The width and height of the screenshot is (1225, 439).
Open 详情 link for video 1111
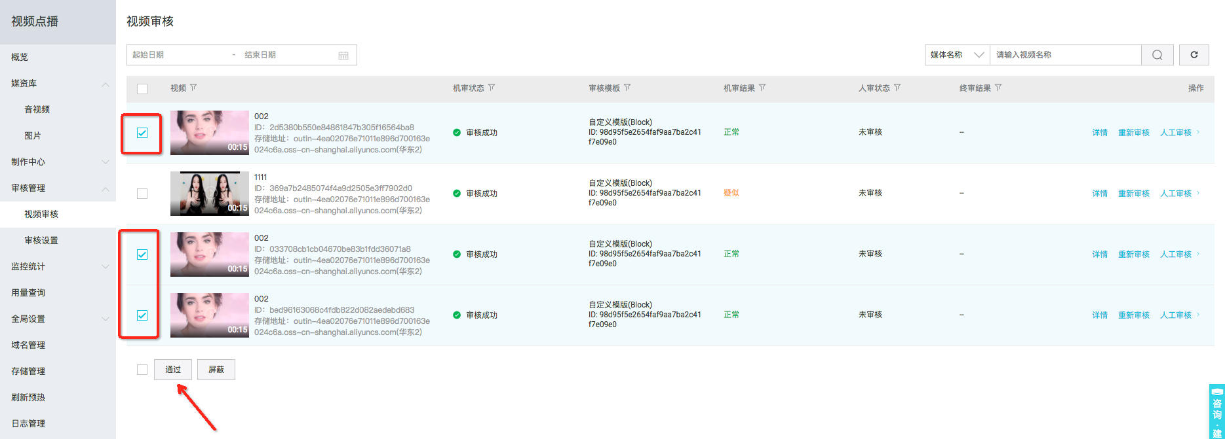coord(1099,194)
